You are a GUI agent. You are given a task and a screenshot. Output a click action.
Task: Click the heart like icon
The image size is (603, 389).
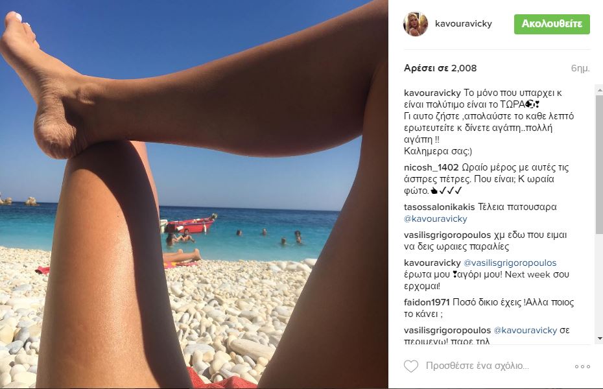pyautogui.click(x=410, y=366)
